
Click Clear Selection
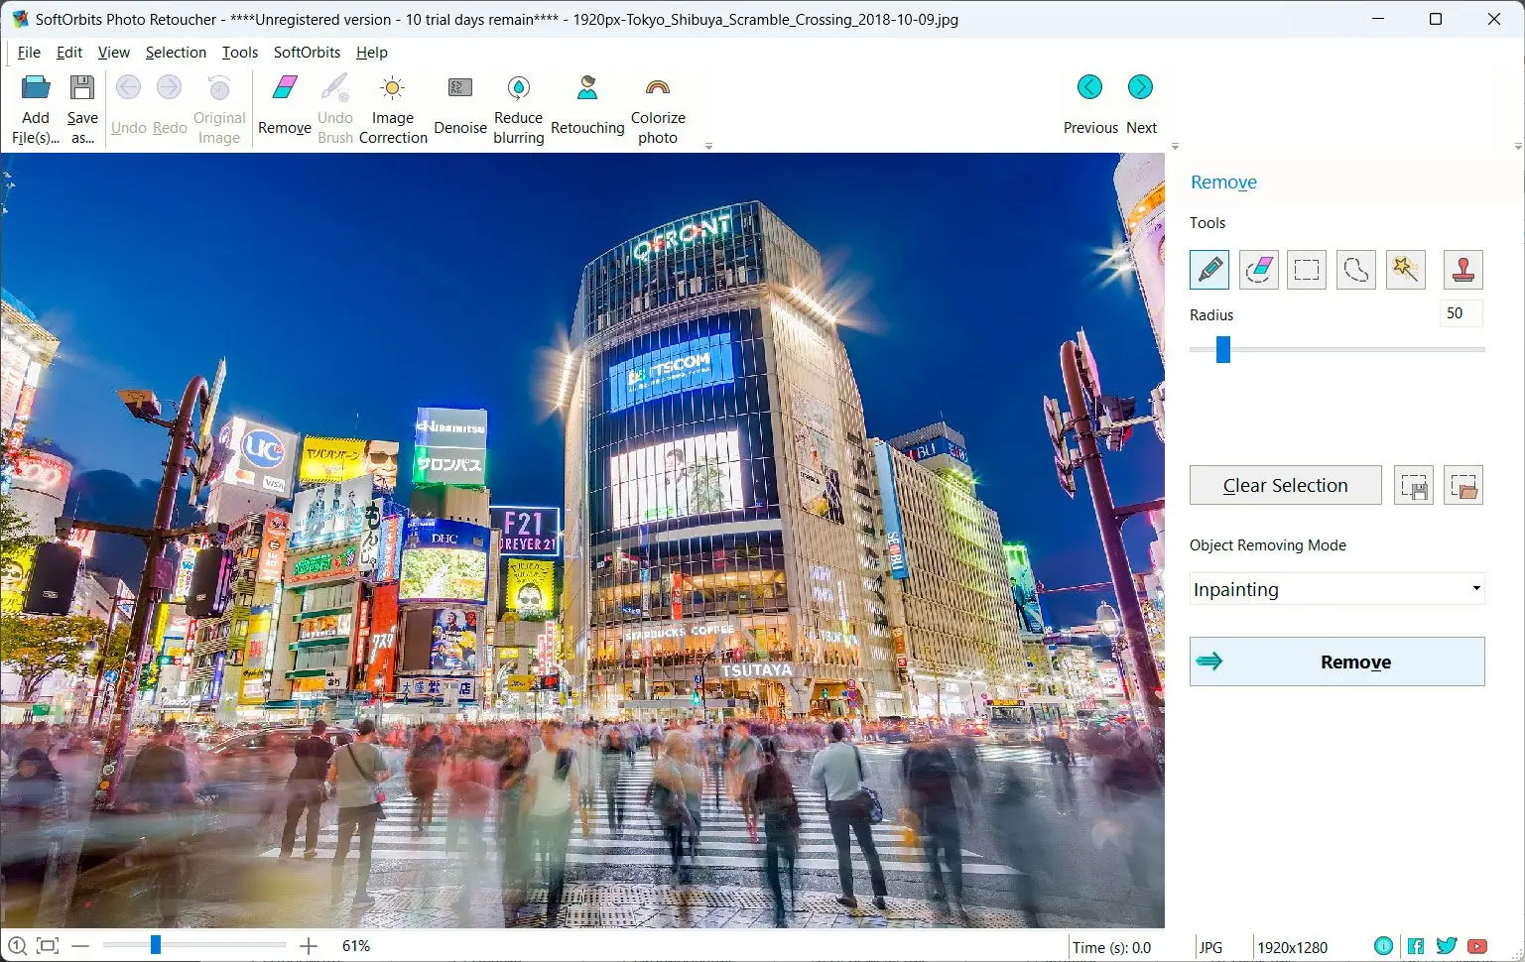(x=1285, y=485)
